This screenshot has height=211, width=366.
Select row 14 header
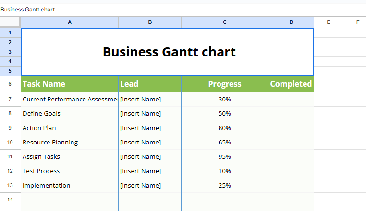coord(10,200)
